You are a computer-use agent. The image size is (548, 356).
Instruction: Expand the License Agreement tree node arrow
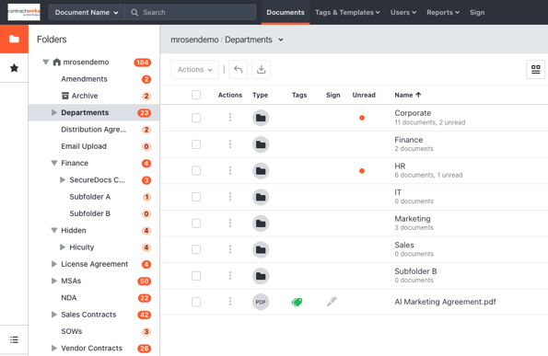53,264
